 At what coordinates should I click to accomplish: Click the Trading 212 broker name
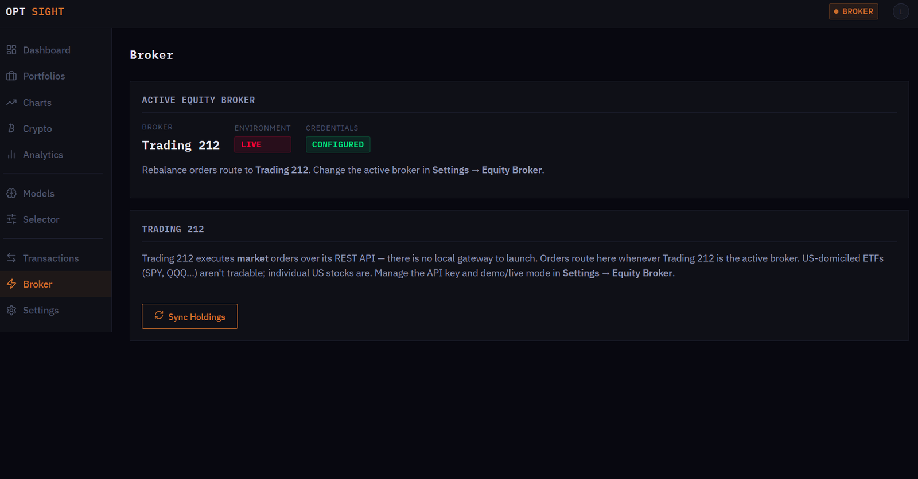(x=181, y=145)
